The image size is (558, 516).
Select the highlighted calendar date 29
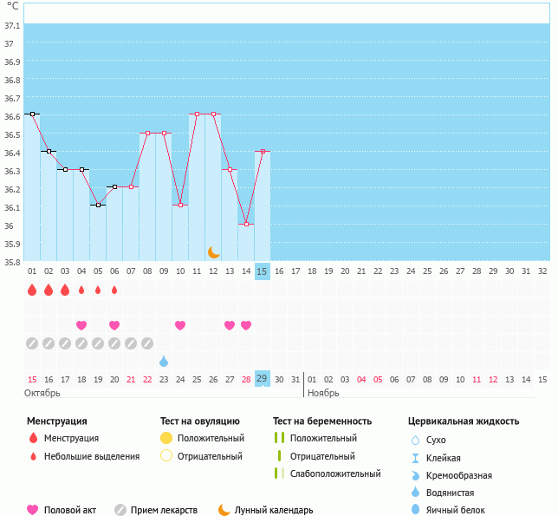(263, 379)
